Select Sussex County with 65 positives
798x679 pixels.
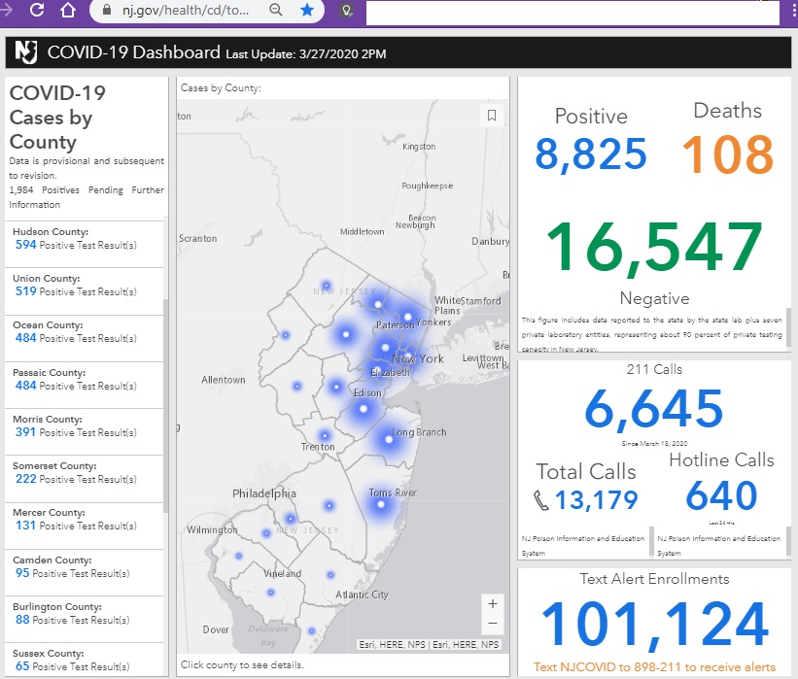[x=85, y=660]
